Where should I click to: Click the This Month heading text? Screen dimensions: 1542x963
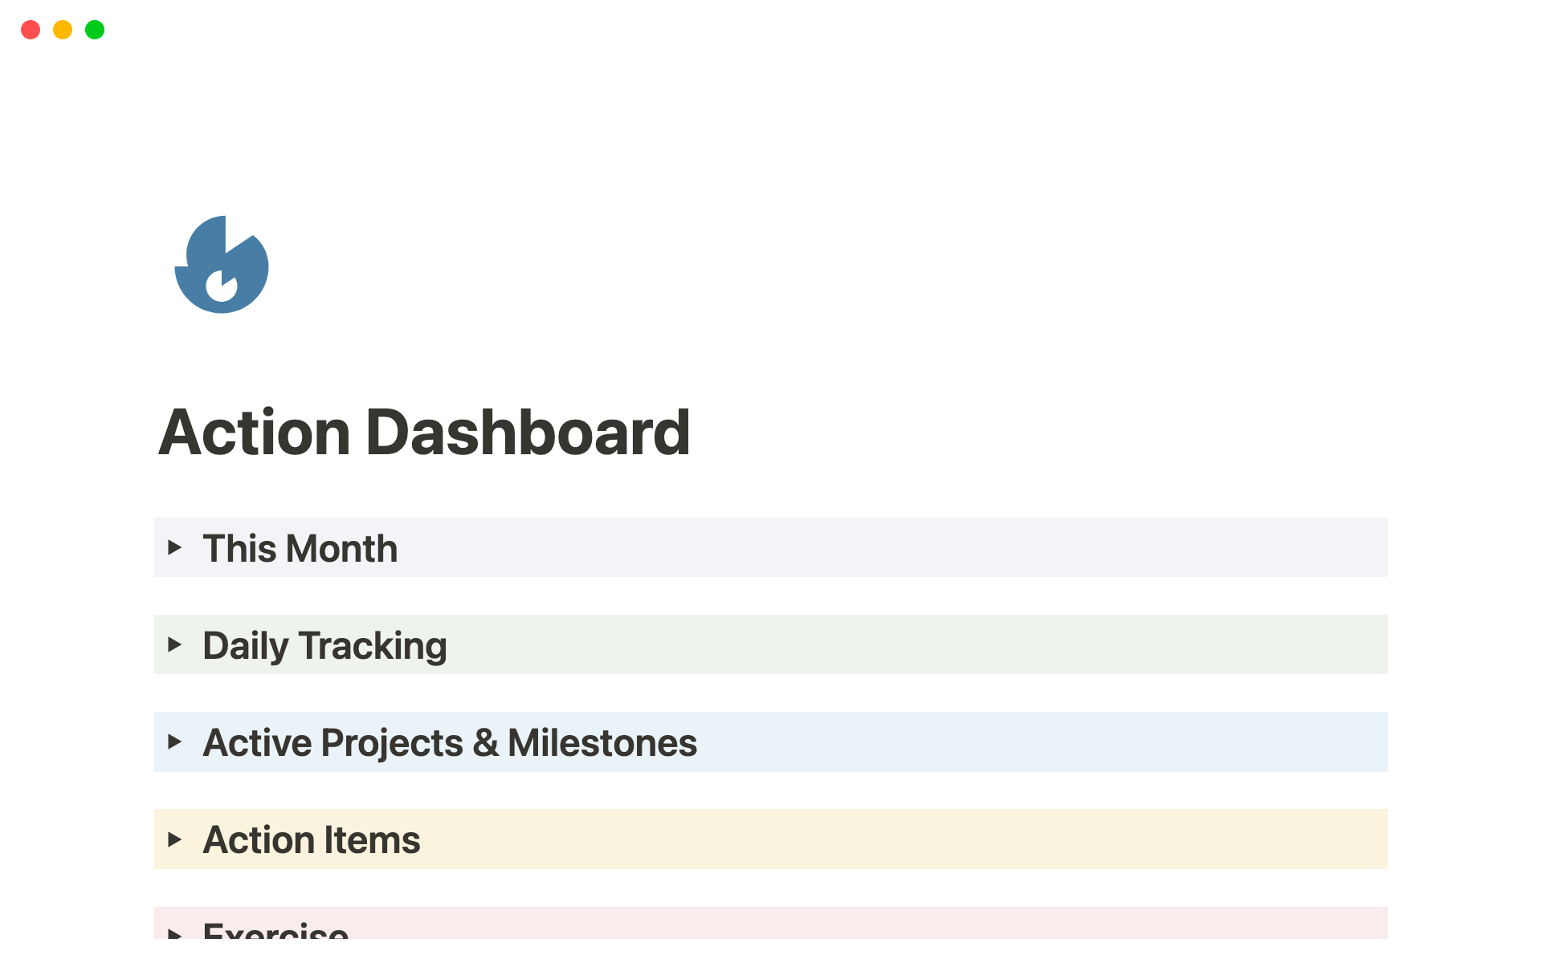[300, 549]
